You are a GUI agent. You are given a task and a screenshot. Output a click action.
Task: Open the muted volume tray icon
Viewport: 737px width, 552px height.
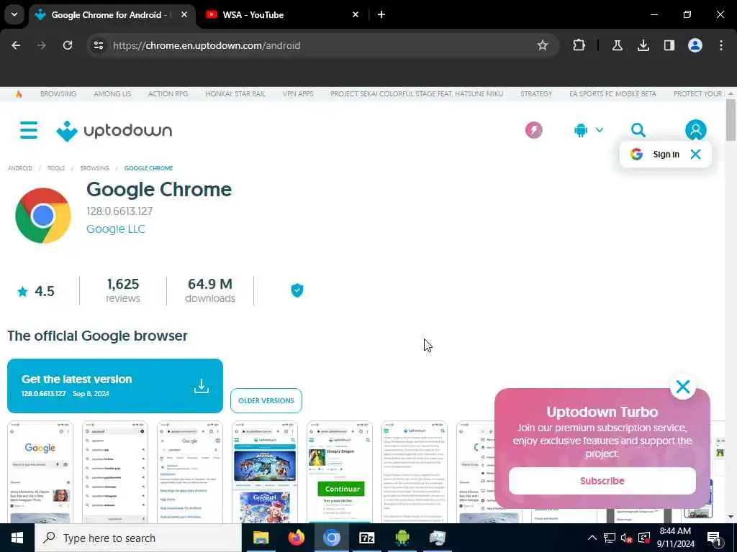coord(626,538)
